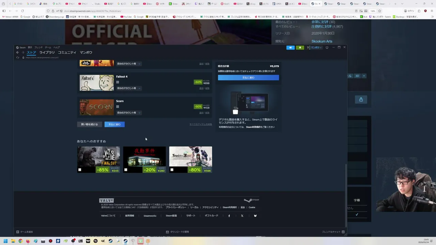
Task: Click the remove link on Scorn
Action: click(207, 113)
